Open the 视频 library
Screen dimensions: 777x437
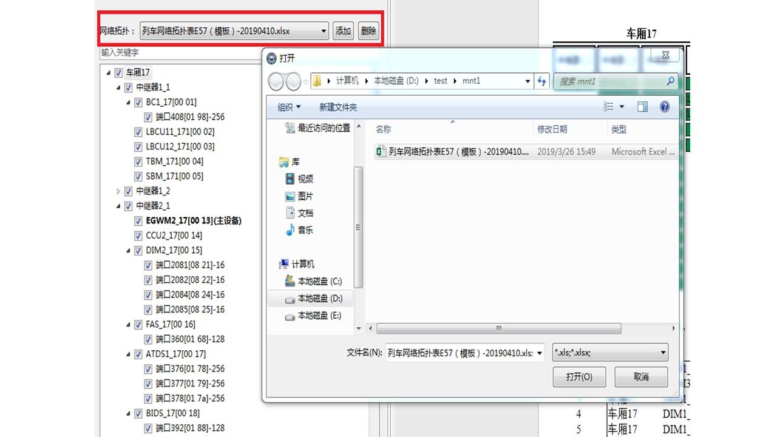[x=299, y=179]
